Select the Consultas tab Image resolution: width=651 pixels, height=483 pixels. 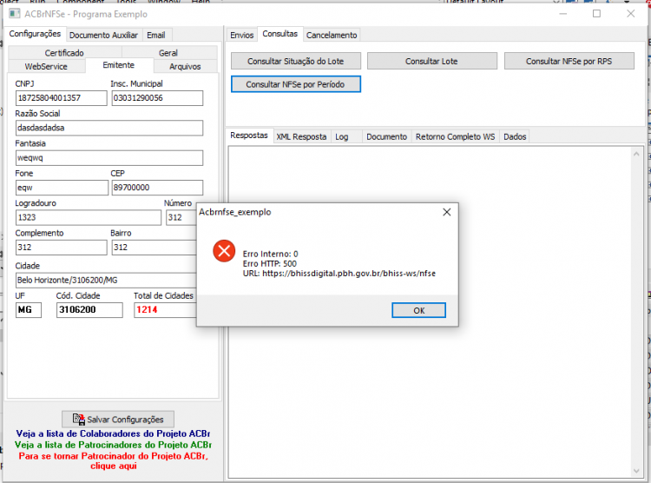pos(279,34)
